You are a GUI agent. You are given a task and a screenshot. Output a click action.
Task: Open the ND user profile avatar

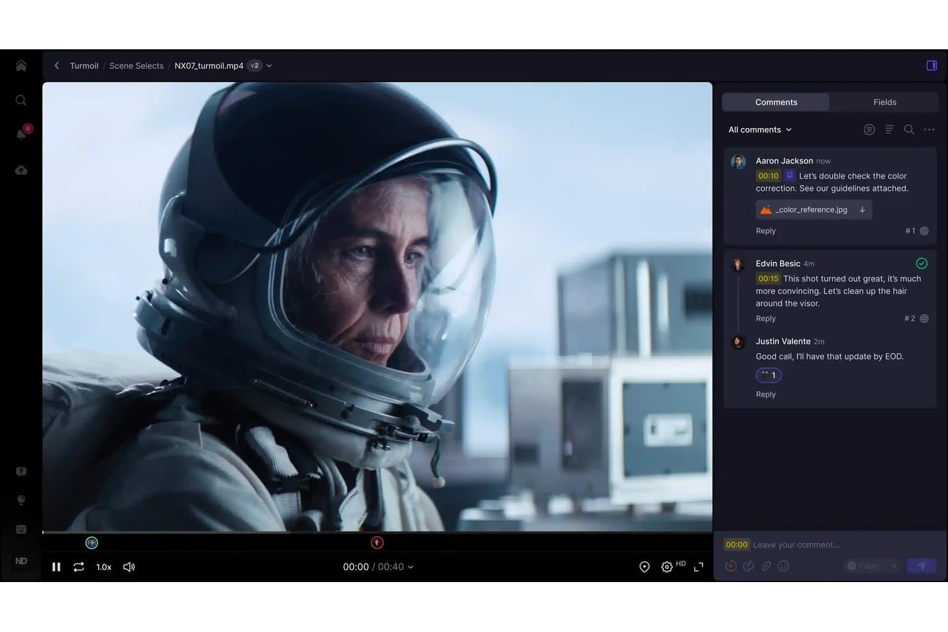click(21, 561)
